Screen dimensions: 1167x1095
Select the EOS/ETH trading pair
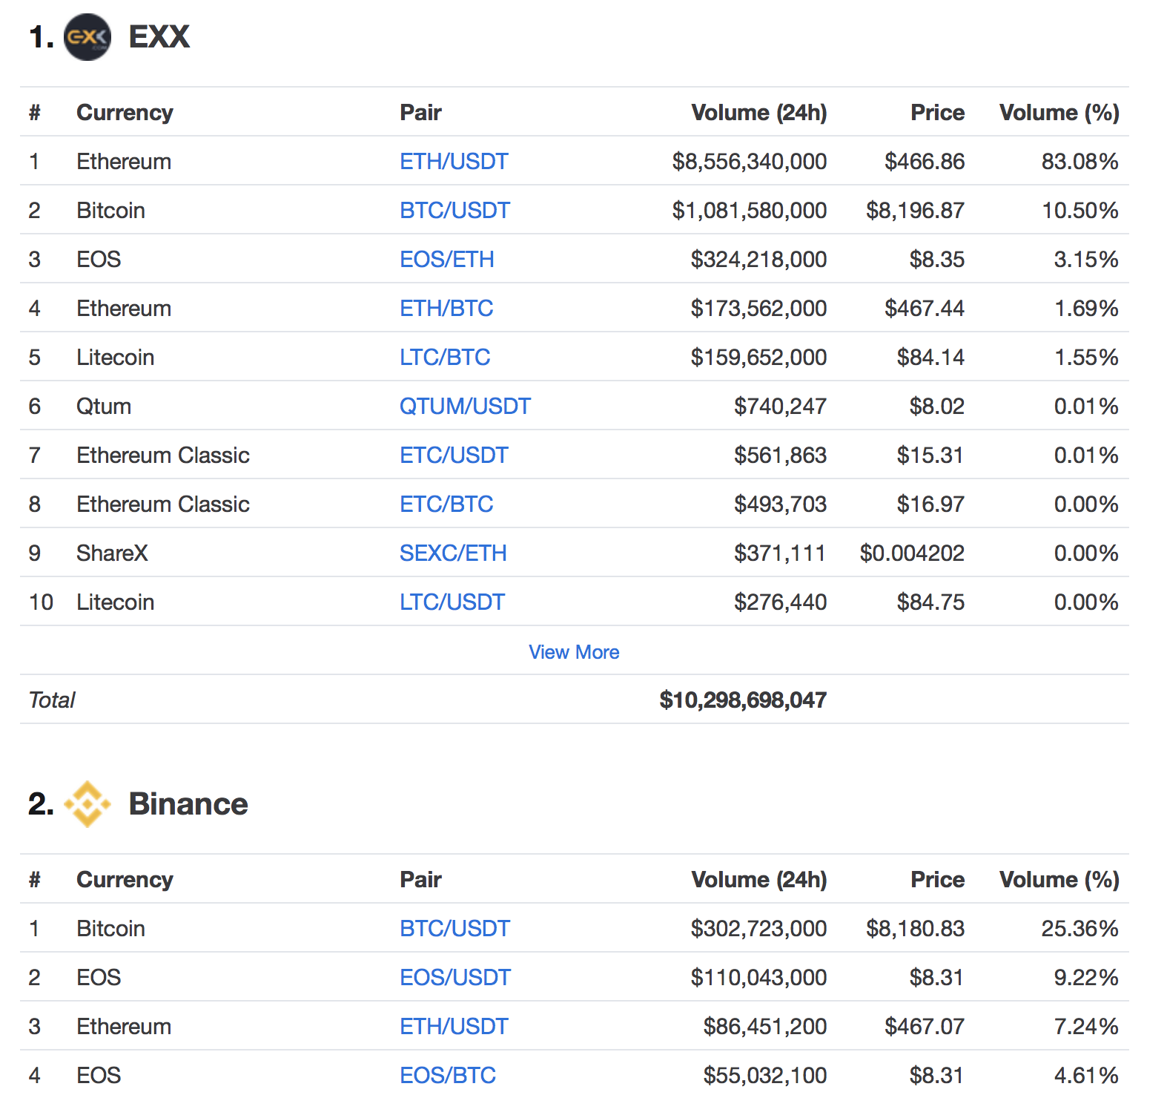click(447, 259)
